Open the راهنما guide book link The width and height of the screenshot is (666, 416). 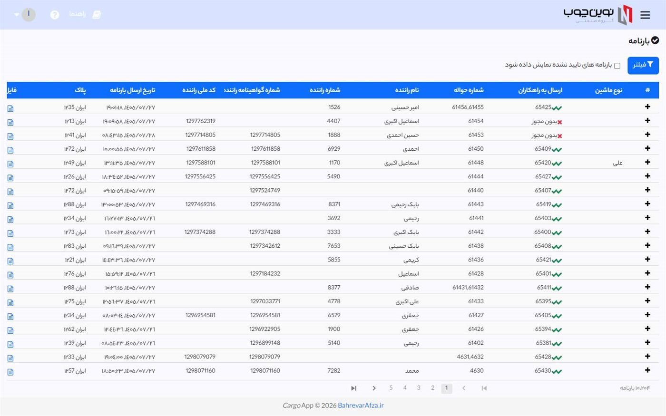pos(85,14)
